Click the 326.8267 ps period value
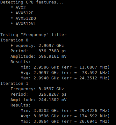Image resolution: width=116 pixels, height=125 pixels. (x=53, y=94)
